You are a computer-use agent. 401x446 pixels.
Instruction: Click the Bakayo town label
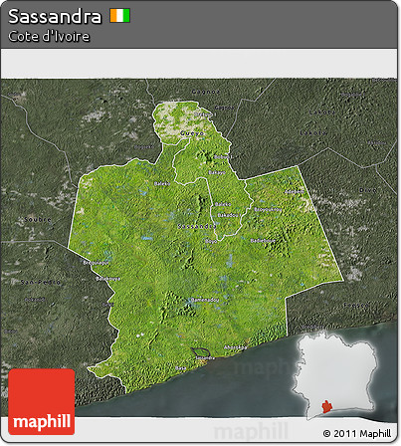[217, 172]
